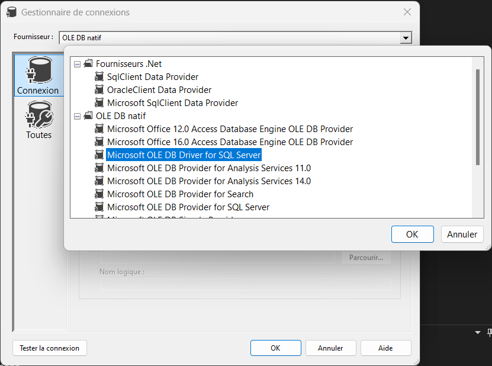Click the OracleClient Data Provider database icon

pyautogui.click(x=99, y=90)
